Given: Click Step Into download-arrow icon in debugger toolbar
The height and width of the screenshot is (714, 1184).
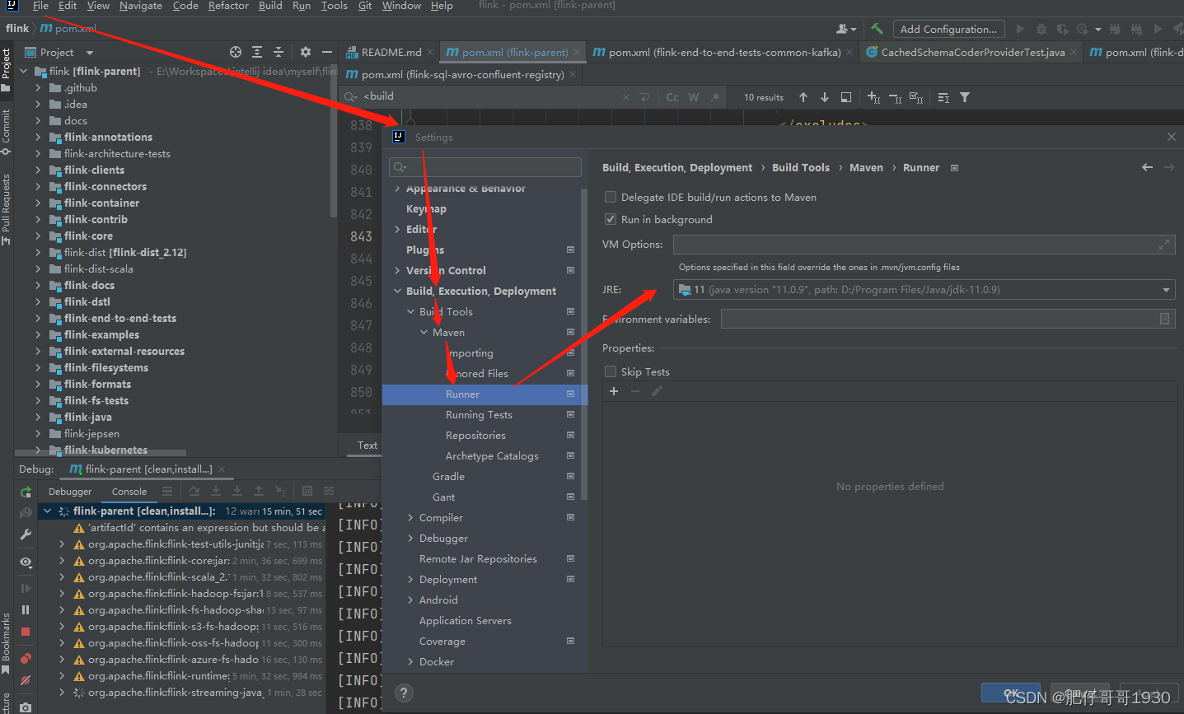Looking at the screenshot, I should click(216, 491).
